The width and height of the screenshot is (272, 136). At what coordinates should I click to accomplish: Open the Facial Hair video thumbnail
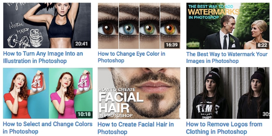pyautogui.click(x=139, y=93)
